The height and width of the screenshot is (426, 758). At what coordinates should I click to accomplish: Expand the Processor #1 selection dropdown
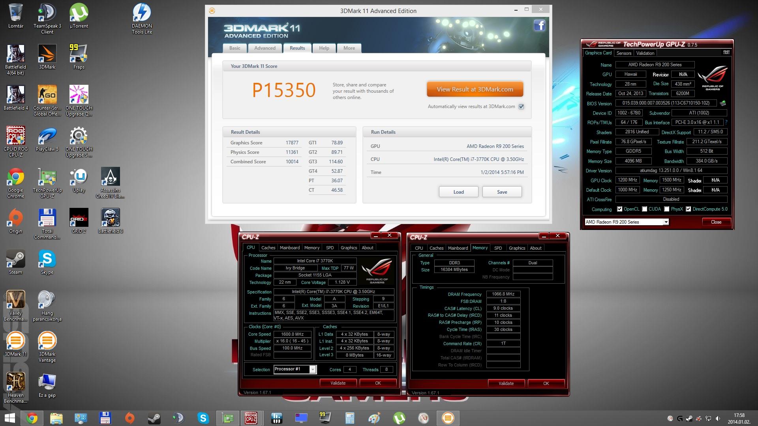click(x=313, y=370)
